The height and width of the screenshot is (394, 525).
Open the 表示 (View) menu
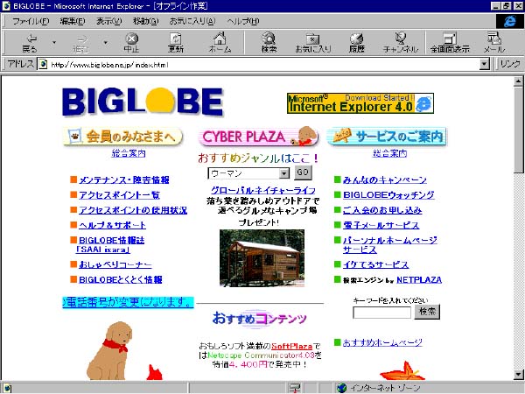(108, 21)
